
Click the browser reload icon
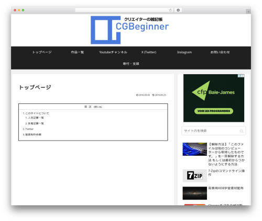pyautogui.click(x=170, y=10)
